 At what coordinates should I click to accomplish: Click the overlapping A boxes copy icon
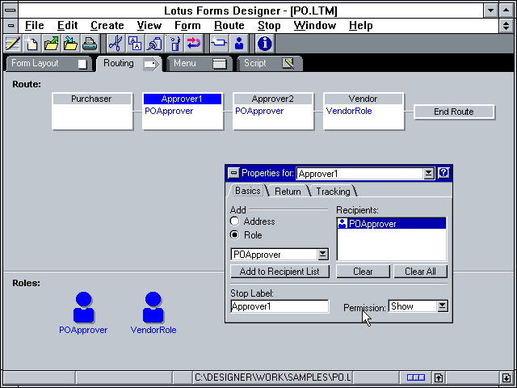tap(135, 44)
